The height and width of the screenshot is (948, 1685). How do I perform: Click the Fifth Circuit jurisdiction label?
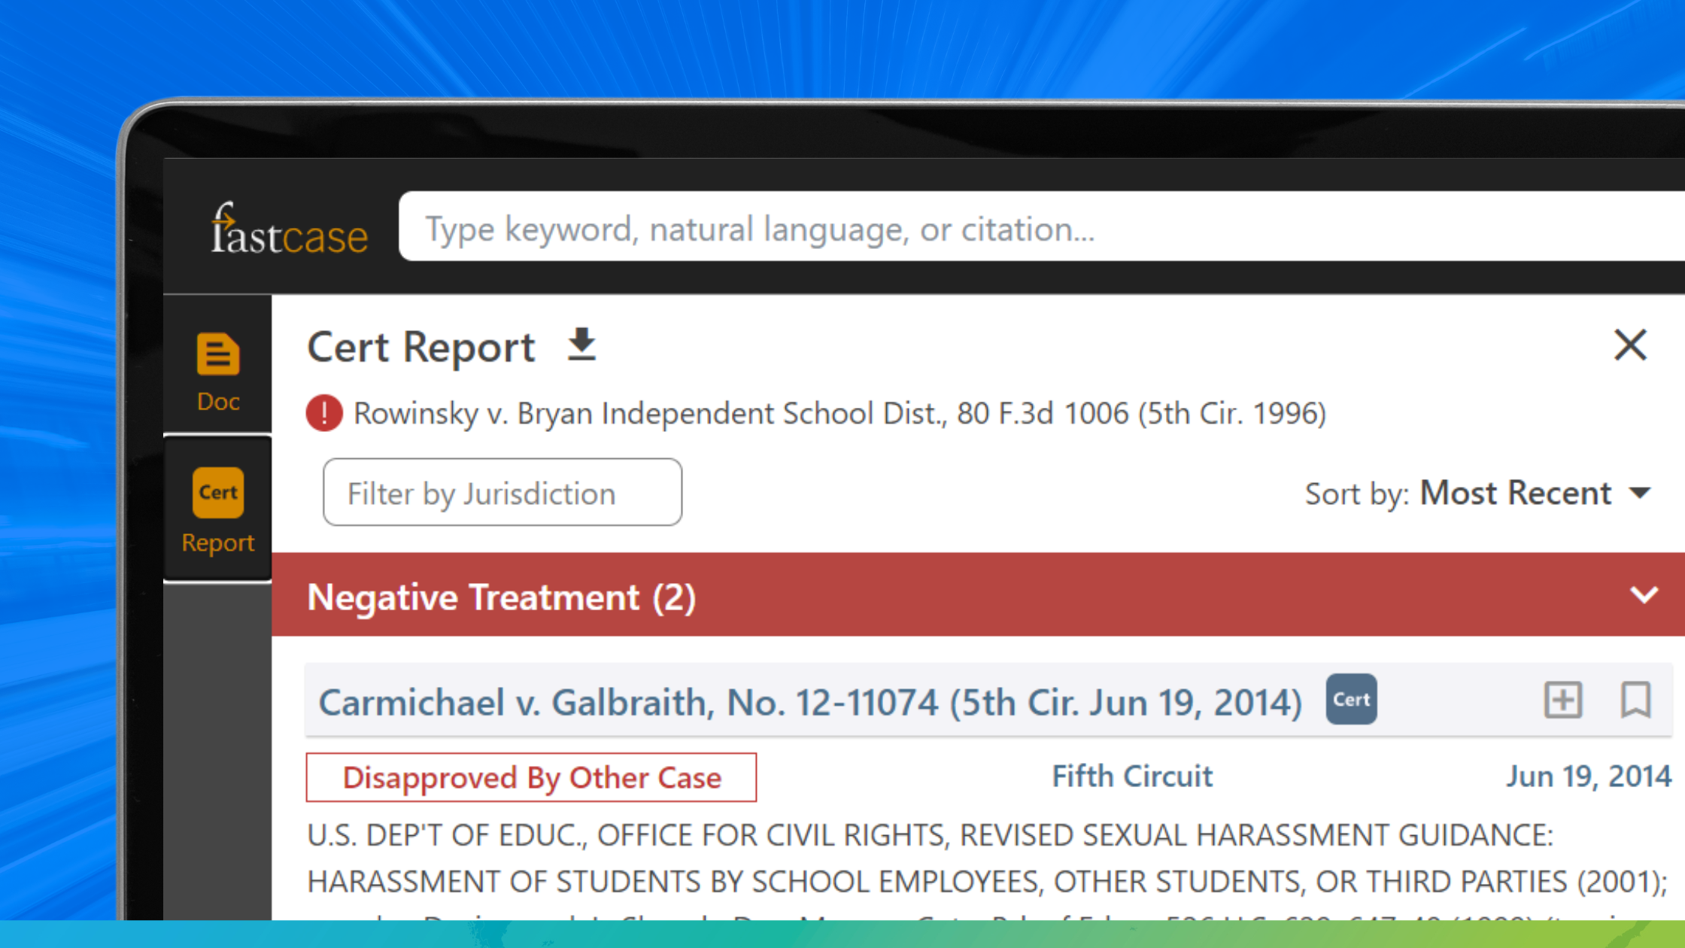point(1131,776)
